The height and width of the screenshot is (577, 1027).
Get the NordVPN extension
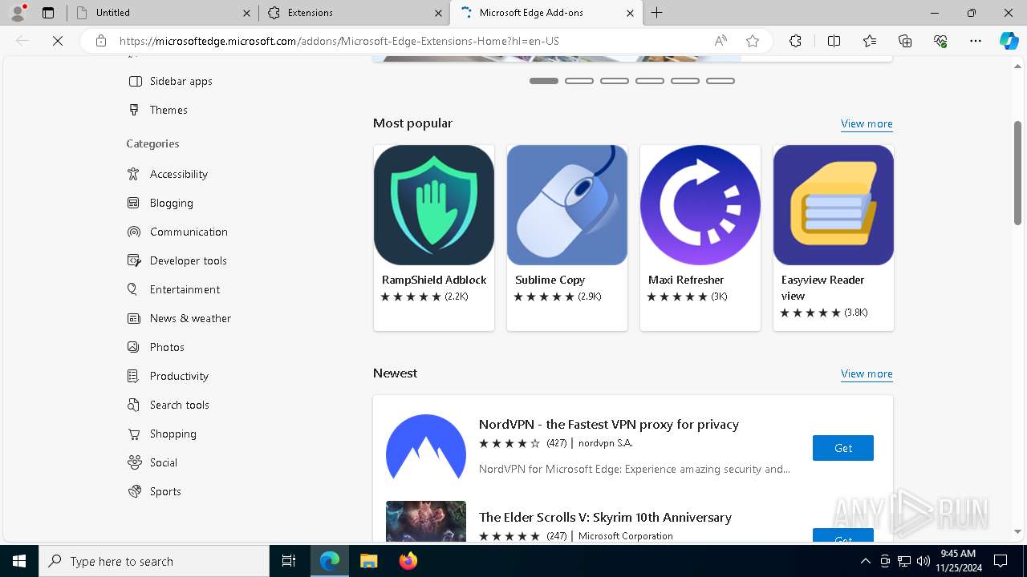pyautogui.click(x=843, y=448)
